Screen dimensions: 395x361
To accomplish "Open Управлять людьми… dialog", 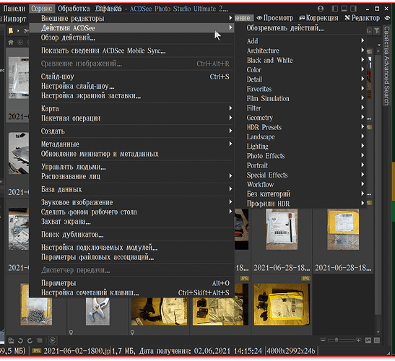I will point(131,167).
